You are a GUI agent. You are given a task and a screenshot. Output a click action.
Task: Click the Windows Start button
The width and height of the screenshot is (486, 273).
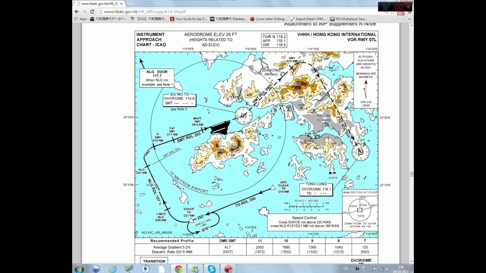(x=79, y=269)
